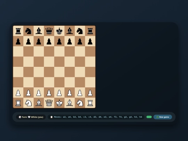Pick the white pawn on g2
The image size is (188, 141).
click(80, 93)
